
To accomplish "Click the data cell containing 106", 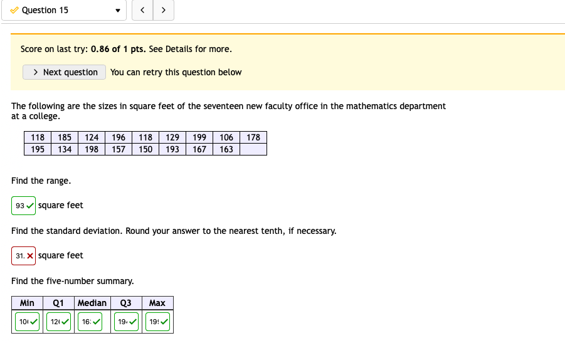I will click(226, 137).
